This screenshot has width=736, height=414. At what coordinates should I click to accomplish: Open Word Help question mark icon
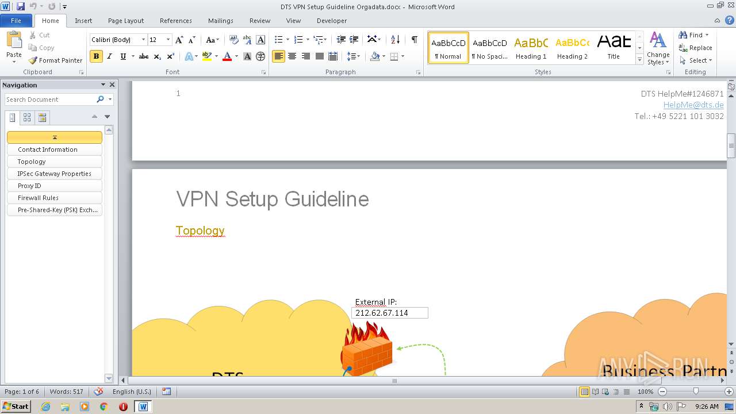tap(730, 20)
